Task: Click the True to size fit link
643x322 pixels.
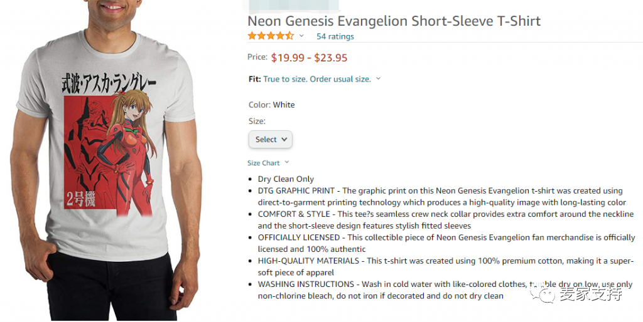Action: (x=317, y=79)
